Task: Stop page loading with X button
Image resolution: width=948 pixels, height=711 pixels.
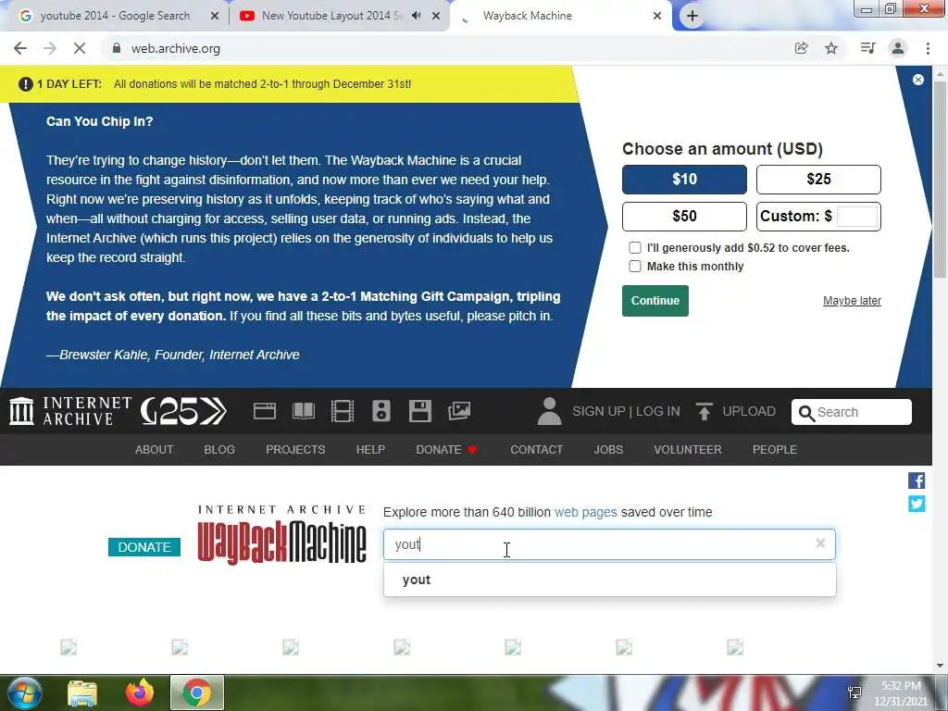Action: coord(80,48)
